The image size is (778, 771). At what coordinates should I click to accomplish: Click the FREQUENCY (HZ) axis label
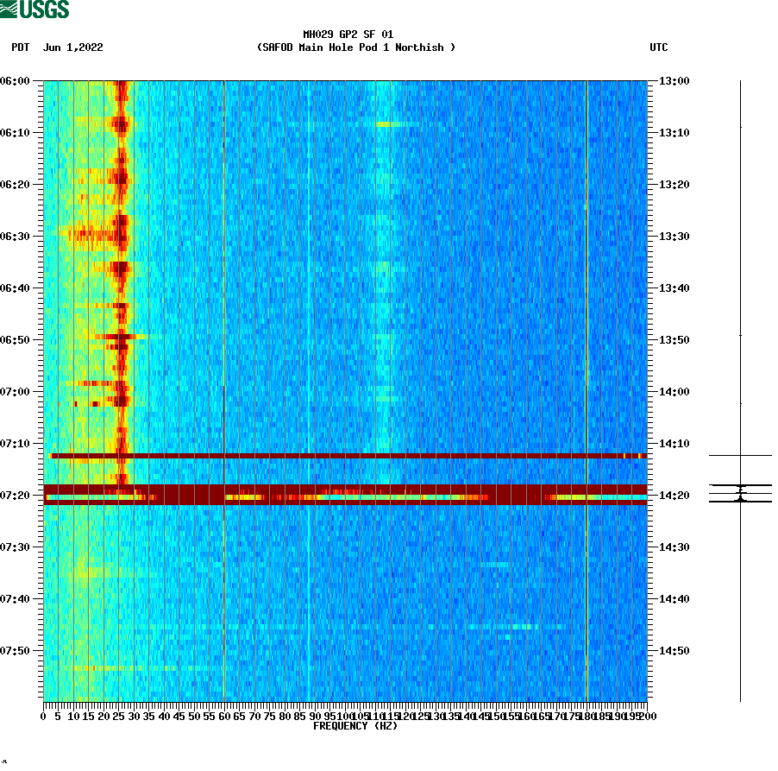354,726
